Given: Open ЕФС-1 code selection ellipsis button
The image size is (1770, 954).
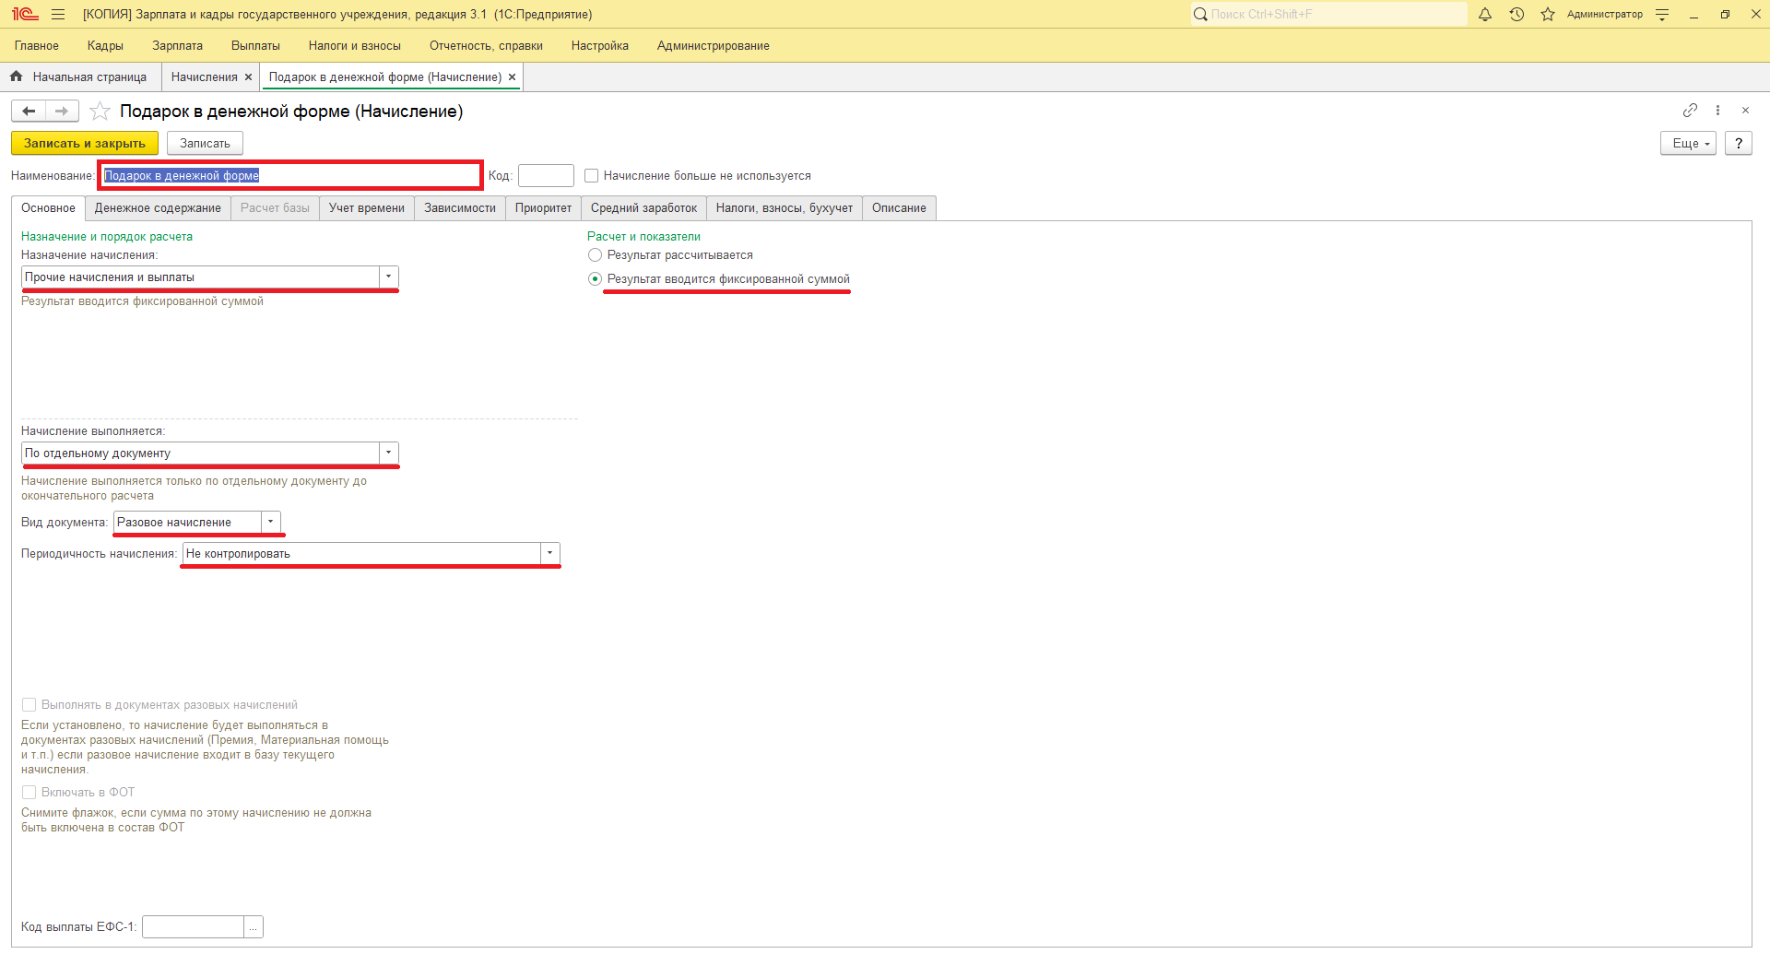Looking at the screenshot, I should [x=254, y=927].
